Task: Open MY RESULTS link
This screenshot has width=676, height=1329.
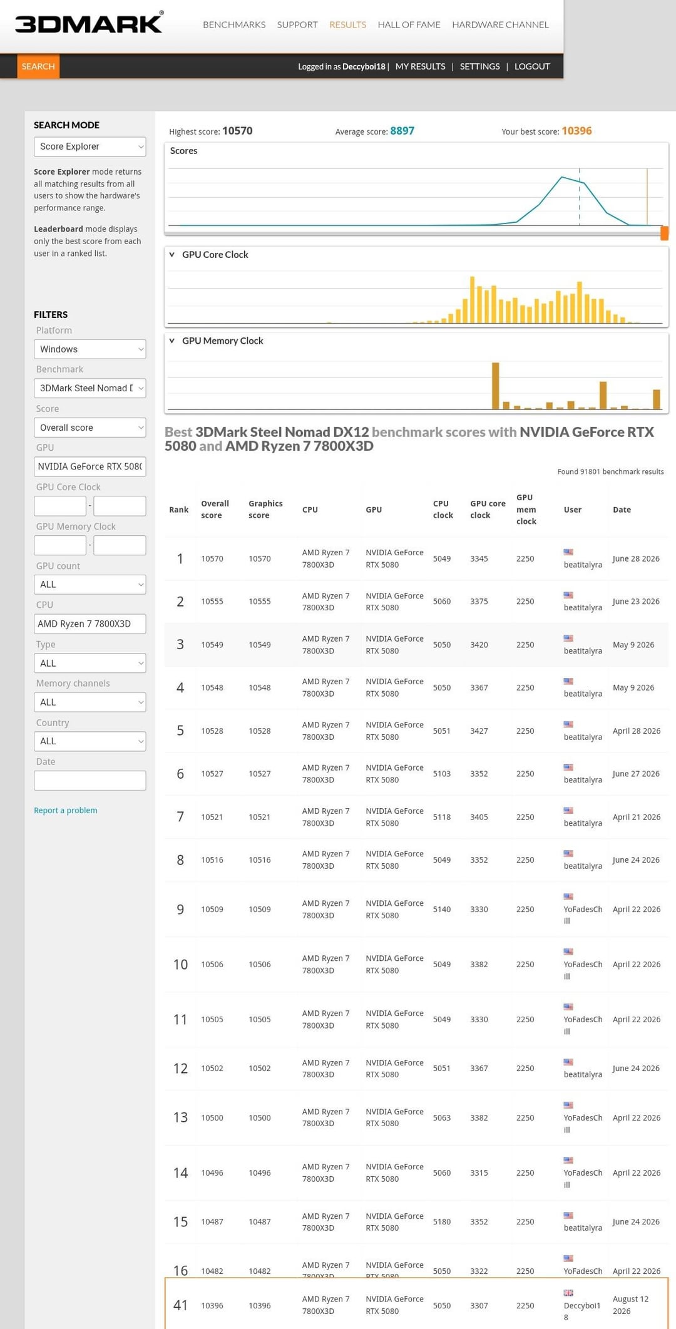Action: click(x=420, y=66)
